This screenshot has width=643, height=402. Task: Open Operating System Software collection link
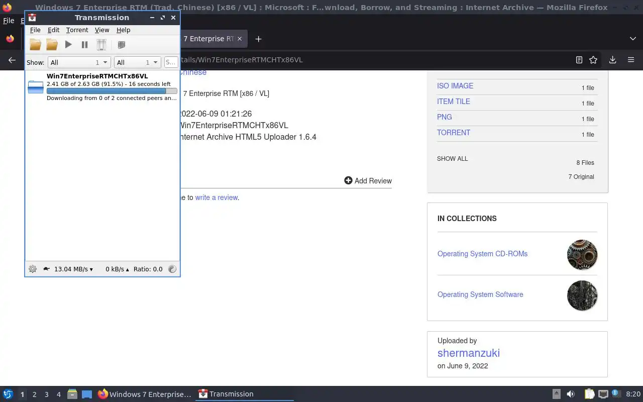480,294
